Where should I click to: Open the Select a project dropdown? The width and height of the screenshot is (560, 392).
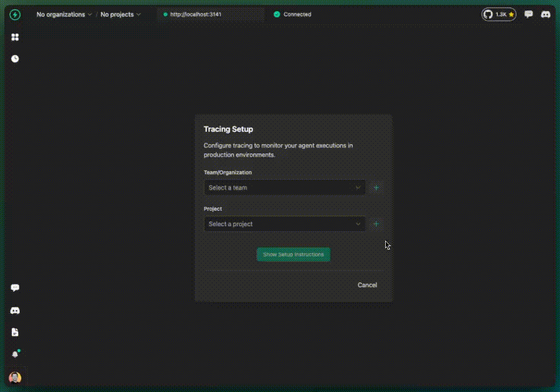point(284,224)
